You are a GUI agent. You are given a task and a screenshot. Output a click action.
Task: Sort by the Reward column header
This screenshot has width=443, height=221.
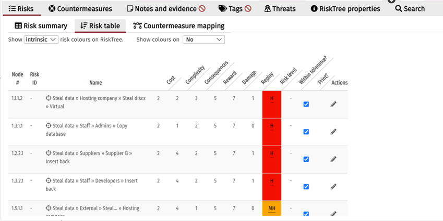click(230, 77)
